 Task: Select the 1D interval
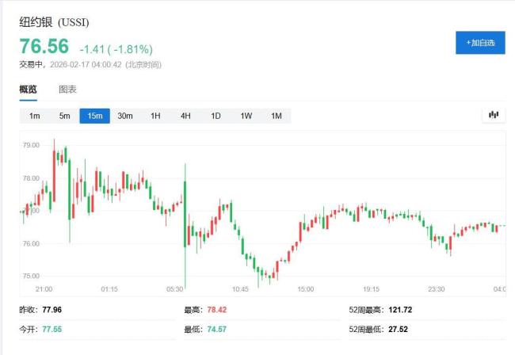click(x=216, y=116)
